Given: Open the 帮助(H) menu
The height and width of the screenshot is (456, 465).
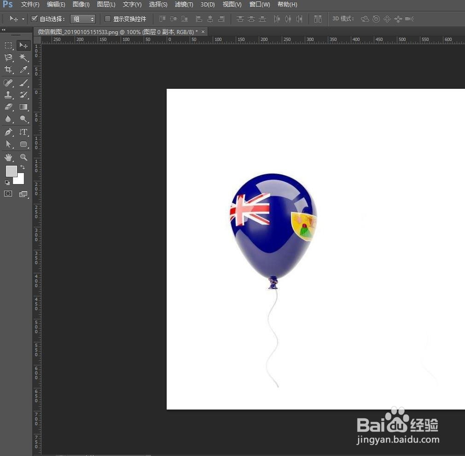Looking at the screenshot, I should (287, 5).
